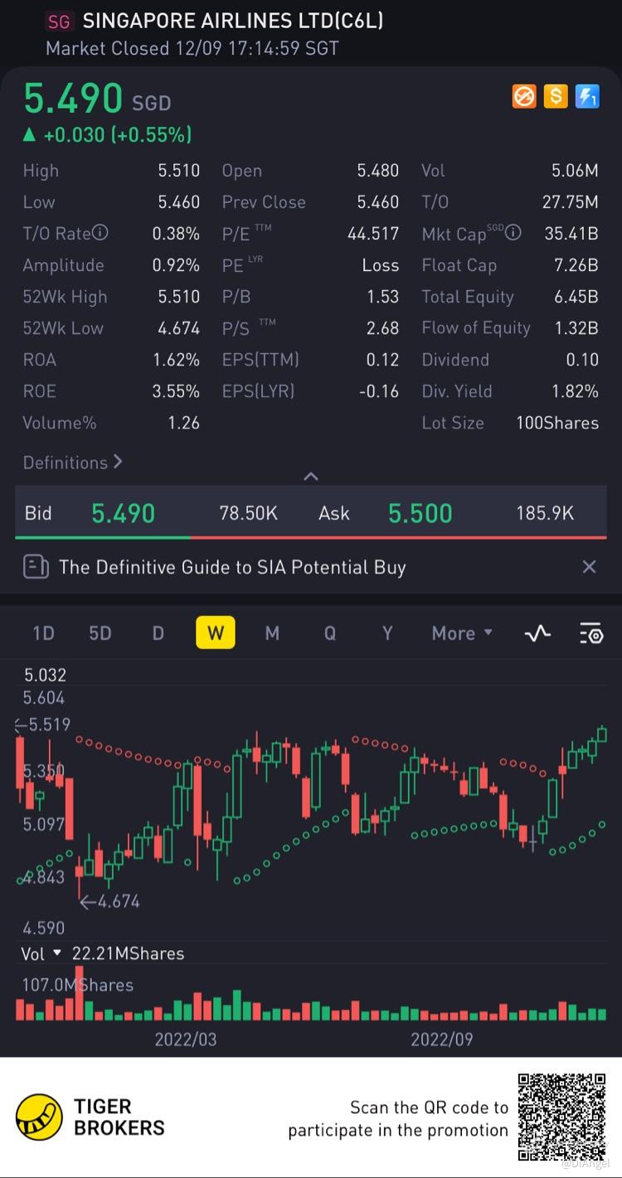
Task: Tap the price change +0.030 (+0.55%)
Action: [x=108, y=134]
